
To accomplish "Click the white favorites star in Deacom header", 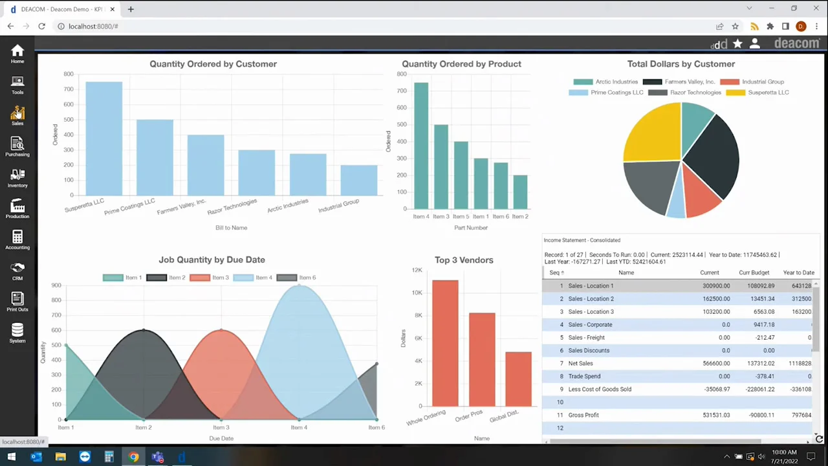I will 737,44.
